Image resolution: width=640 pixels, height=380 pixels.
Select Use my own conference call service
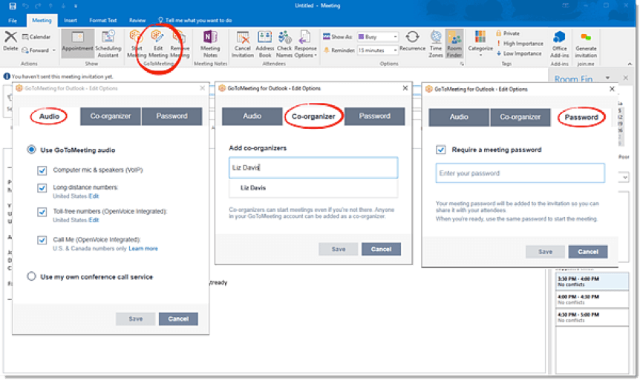pos(31,276)
